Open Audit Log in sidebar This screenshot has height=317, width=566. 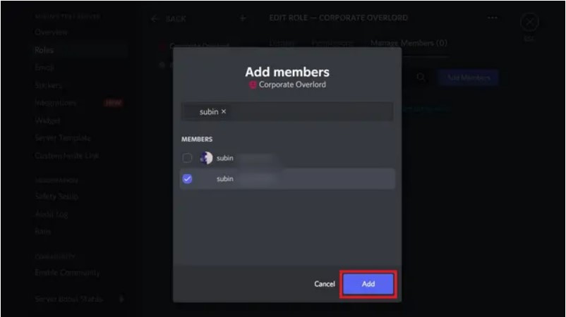coord(52,214)
